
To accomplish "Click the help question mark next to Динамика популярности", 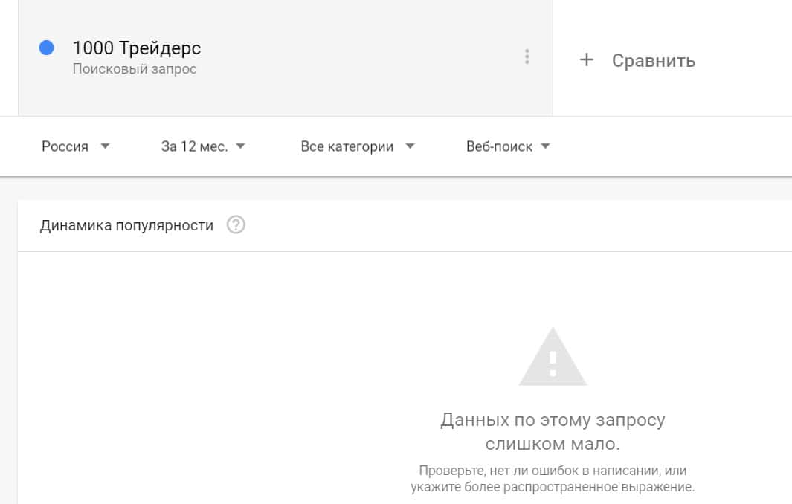I will [x=236, y=224].
